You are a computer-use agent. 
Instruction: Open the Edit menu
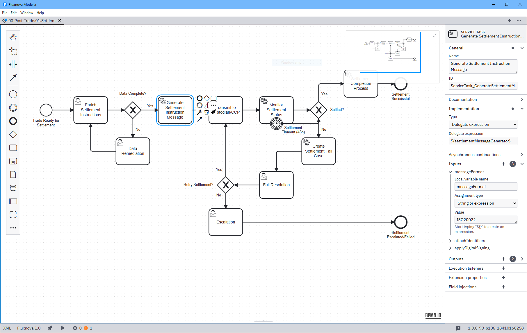click(x=14, y=13)
